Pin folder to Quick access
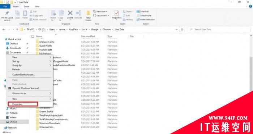The height and width of the screenshot is (134, 253). 7,16
